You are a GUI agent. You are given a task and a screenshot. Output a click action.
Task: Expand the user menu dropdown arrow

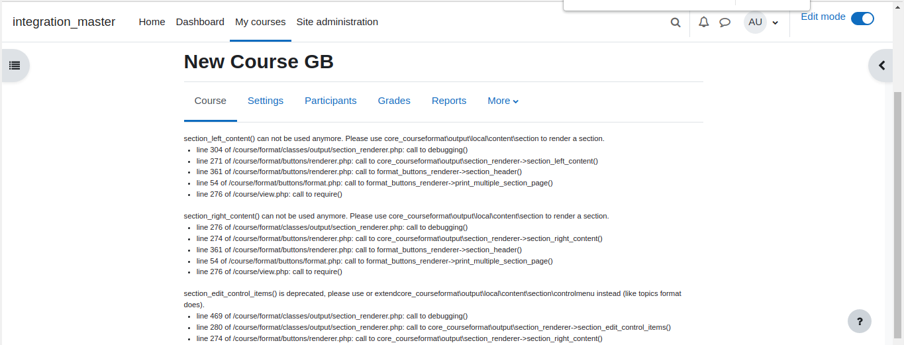tap(776, 23)
